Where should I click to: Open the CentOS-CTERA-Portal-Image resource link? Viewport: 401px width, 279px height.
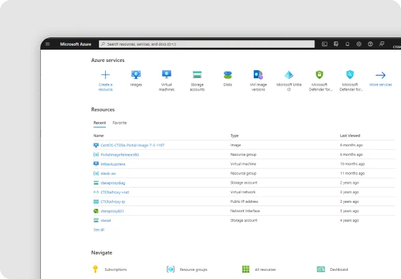132,145
